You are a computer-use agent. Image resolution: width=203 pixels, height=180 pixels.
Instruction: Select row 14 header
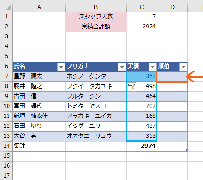click(x=6, y=146)
